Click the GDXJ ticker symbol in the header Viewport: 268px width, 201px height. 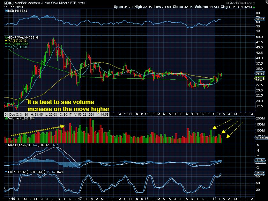(x=9, y=3)
